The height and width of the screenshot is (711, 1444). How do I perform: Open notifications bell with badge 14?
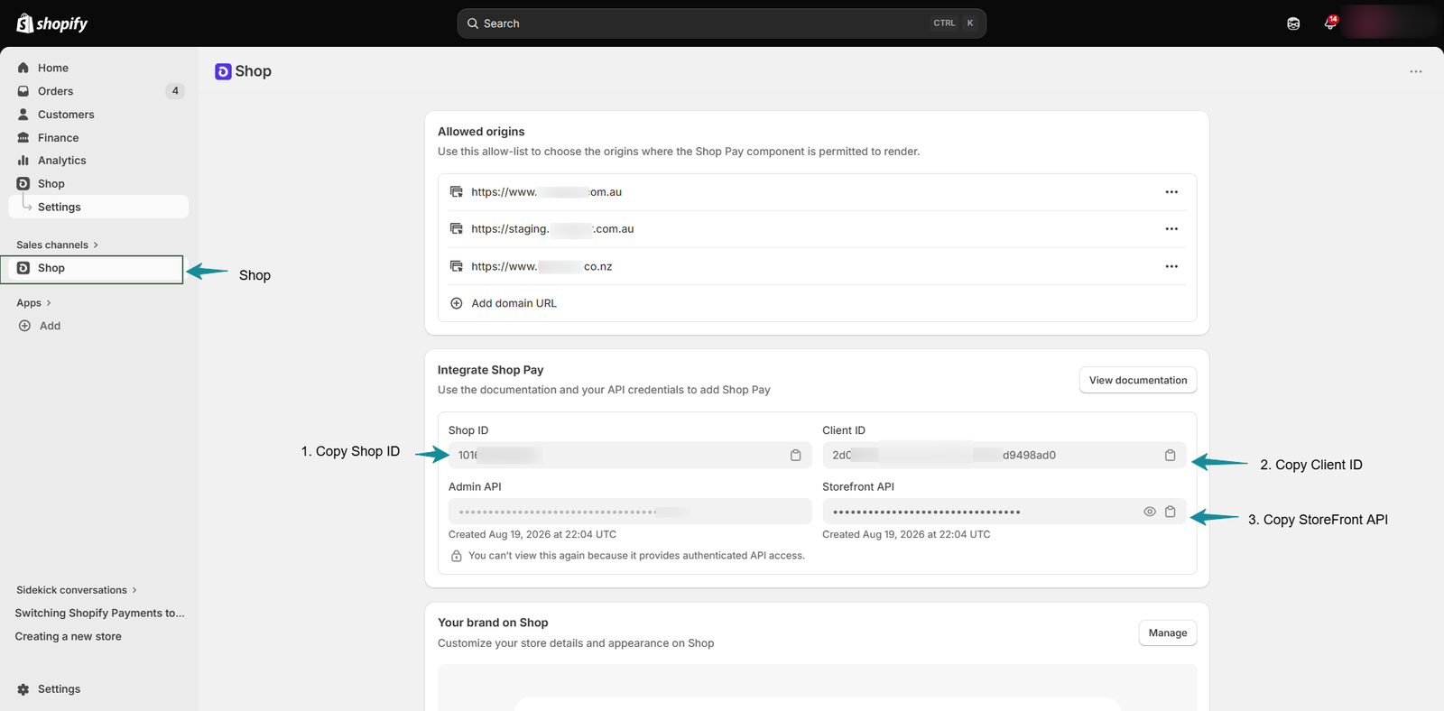(1330, 23)
